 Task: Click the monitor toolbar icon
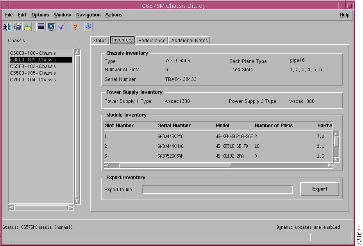click(x=51, y=27)
